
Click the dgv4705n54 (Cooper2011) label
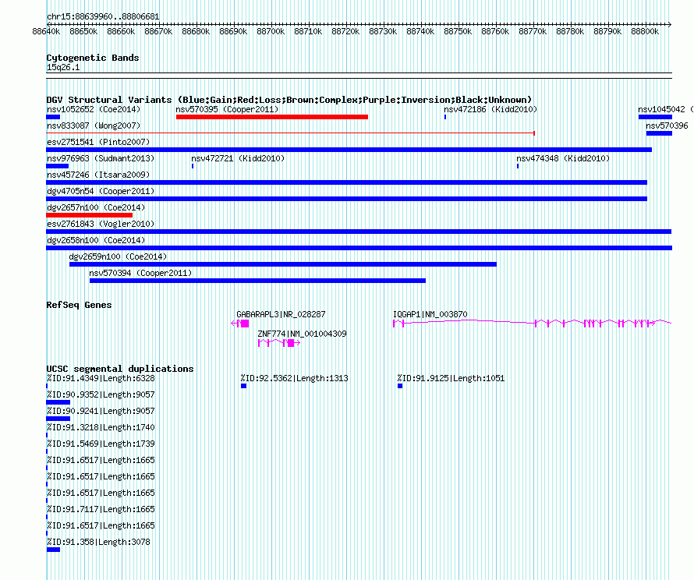click(x=101, y=191)
